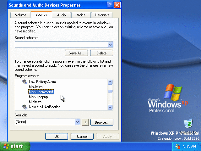Click the Save As... button
The width and height of the screenshot is (201, 151).
[x=76, y=53]
